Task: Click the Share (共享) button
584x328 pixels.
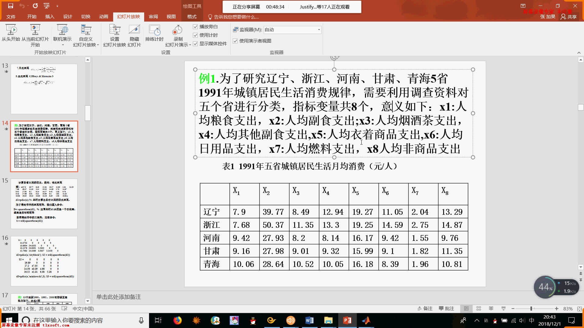Action: [x=569, y=17]
